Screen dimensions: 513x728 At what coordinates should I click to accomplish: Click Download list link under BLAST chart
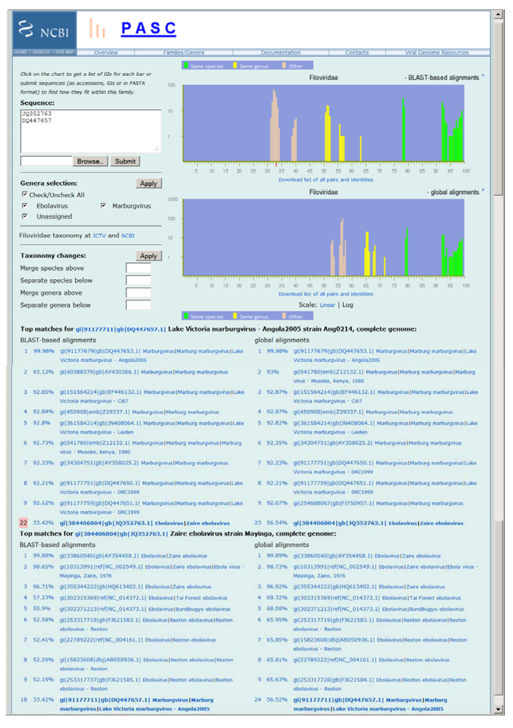pyautogui.click(x=326, y=180)
